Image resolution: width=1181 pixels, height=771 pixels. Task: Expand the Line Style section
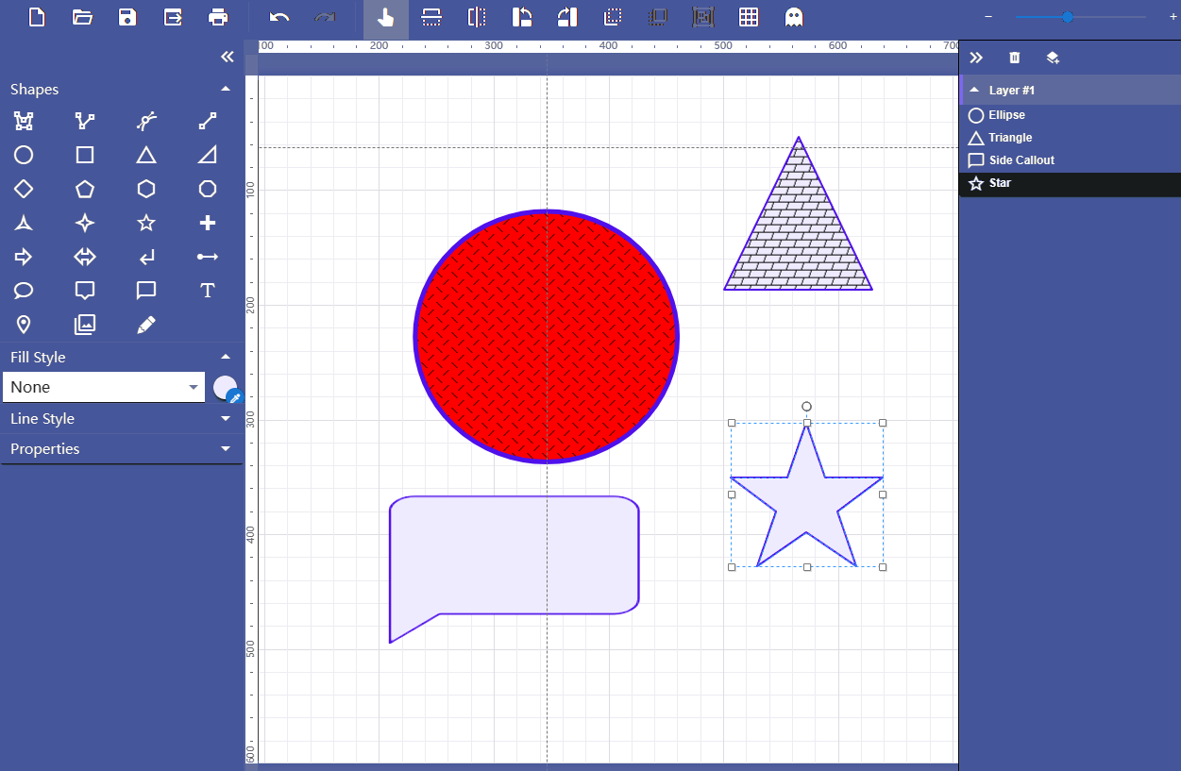(225, 418)
